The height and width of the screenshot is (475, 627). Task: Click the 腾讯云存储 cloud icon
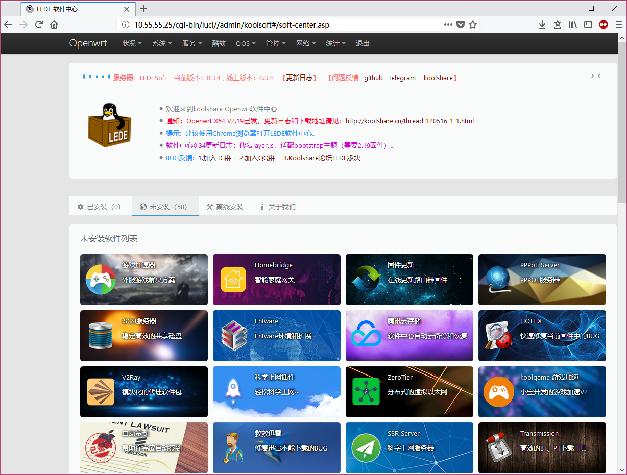pos(366,334)
